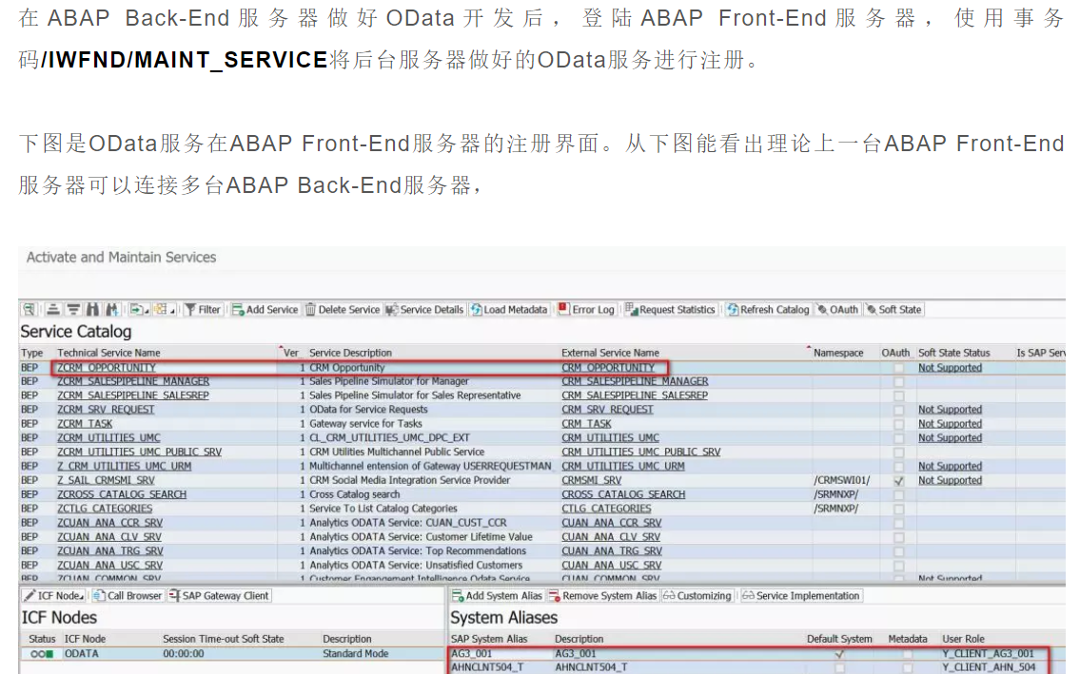Click Y_CLIENT_AG3_001 user role cell
The height and width of the screenshot is (674, 1080).
(x=988, y=653)
